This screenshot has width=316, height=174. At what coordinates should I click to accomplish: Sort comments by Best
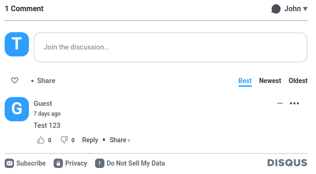[x=245, y=81]
